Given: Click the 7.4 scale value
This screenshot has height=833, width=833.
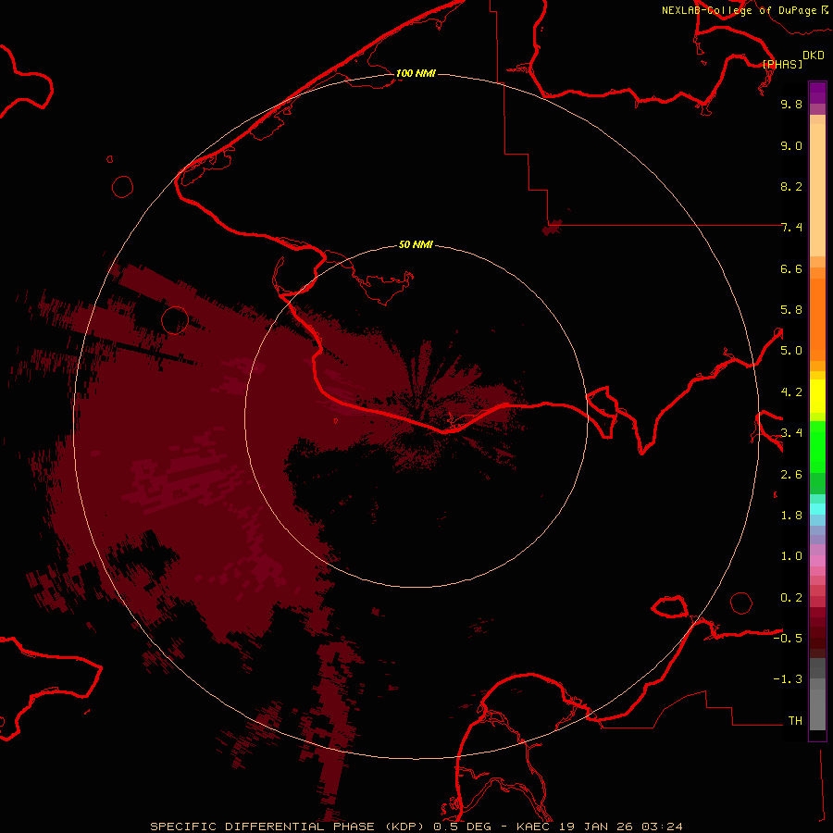Looking at the screenshot, I should coord(791,228).
